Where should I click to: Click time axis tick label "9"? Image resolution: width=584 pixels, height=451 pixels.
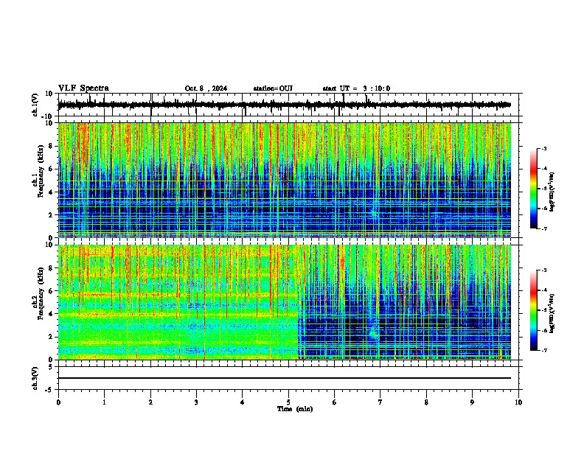(472, 402)
